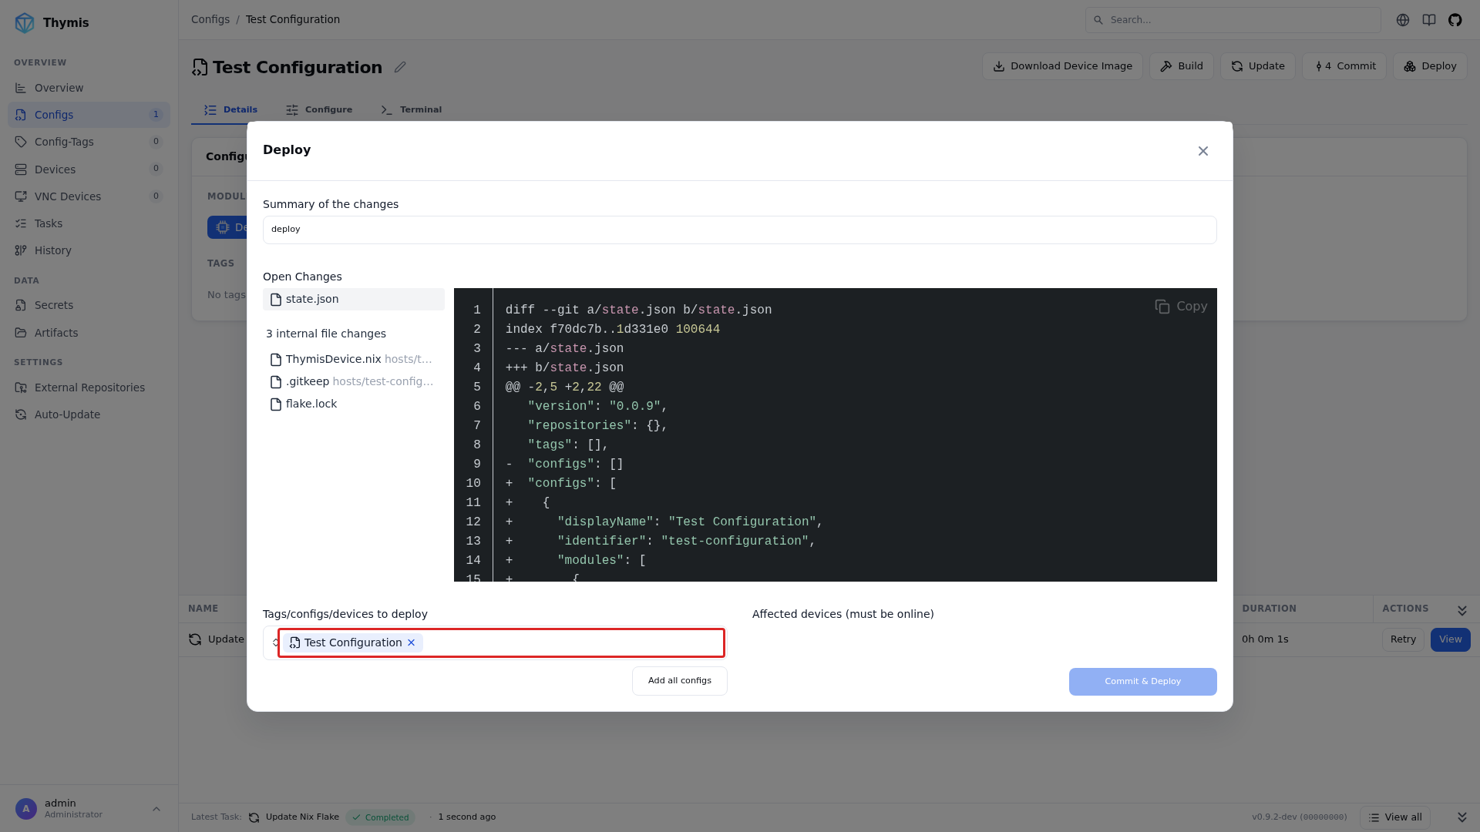Collapse task table with double chevron
The image size is (1480, 832).
coord(1462,610)
